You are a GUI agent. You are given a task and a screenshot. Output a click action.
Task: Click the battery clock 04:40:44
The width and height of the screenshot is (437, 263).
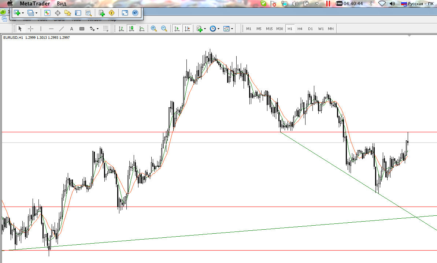coord(349,4)
